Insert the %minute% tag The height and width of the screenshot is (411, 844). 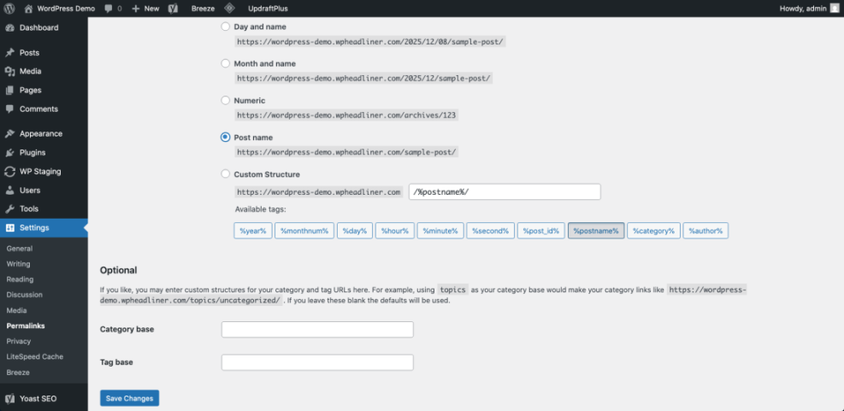(440, 231)
